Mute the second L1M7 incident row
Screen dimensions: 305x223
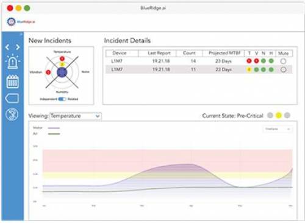click(283, 69)
